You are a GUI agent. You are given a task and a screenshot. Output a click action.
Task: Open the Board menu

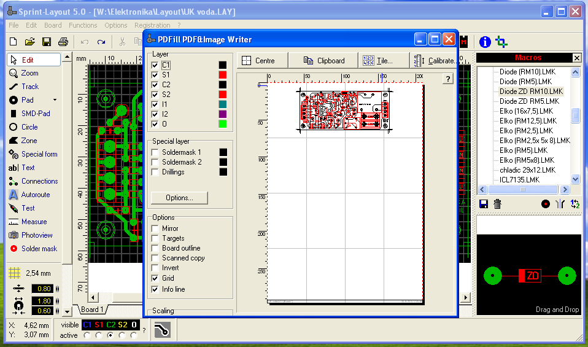(53, 25)
